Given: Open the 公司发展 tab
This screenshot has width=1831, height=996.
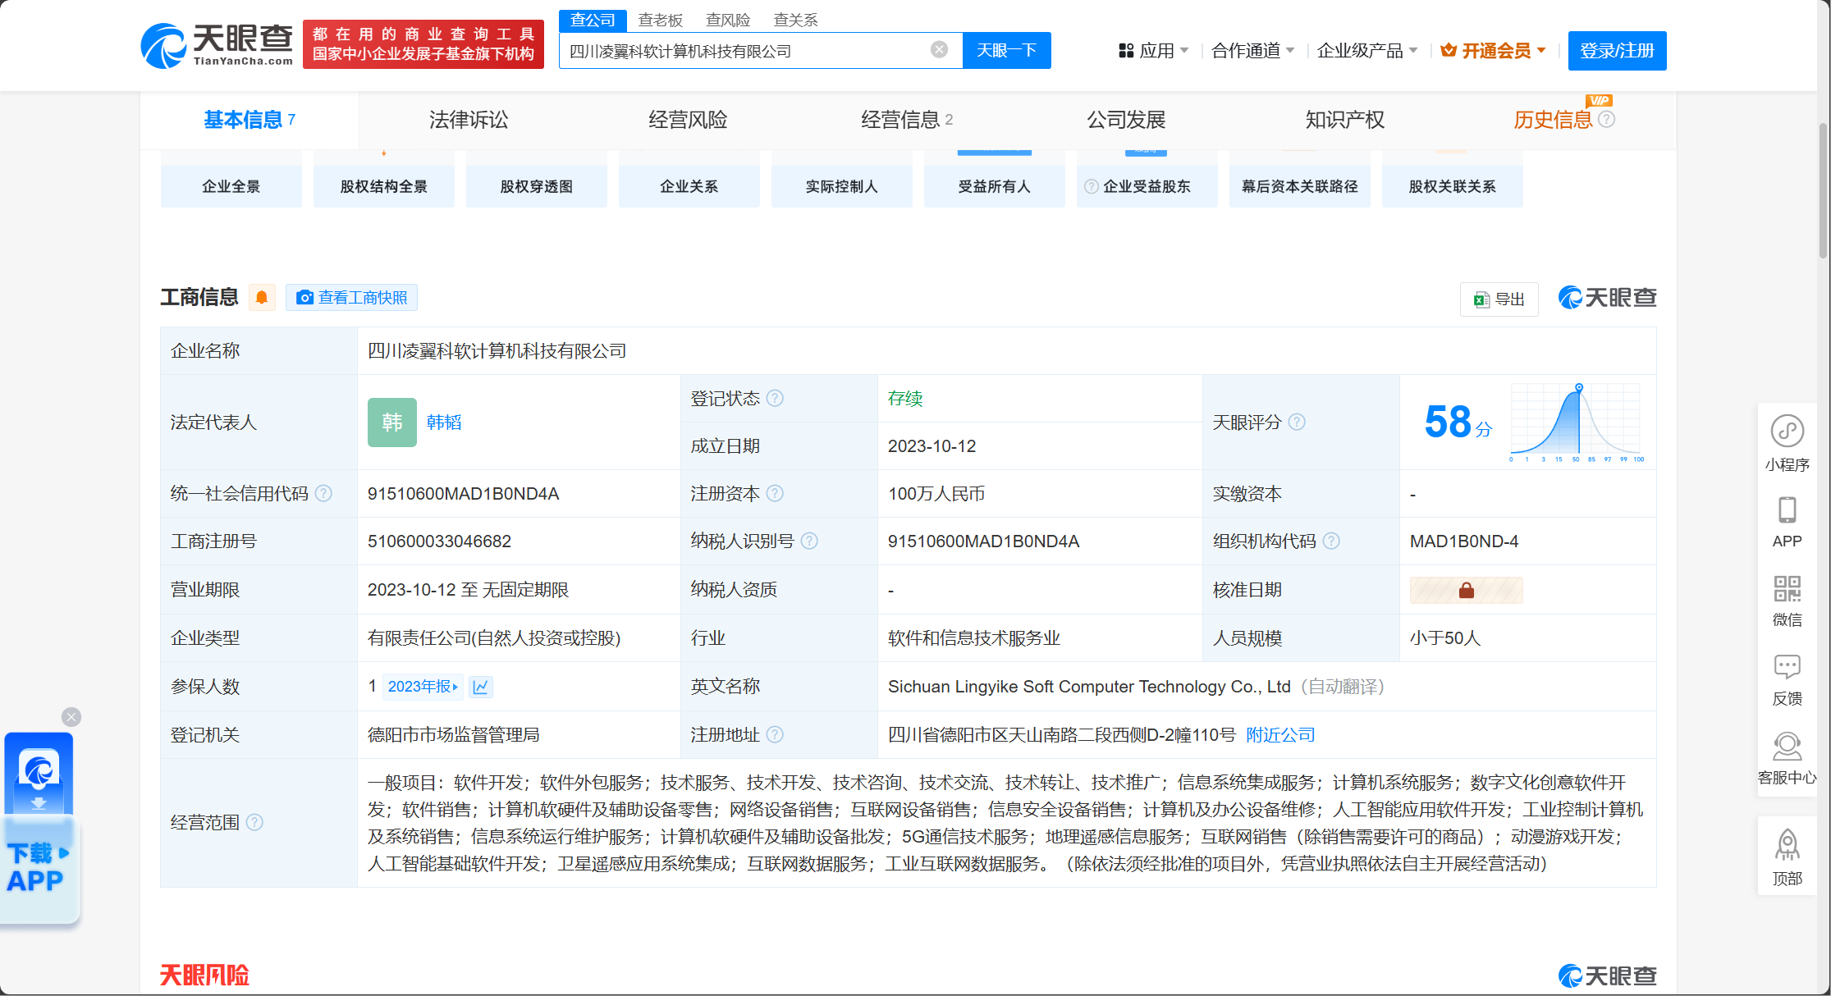Looking at the screenshot, I should (1126, 120).
